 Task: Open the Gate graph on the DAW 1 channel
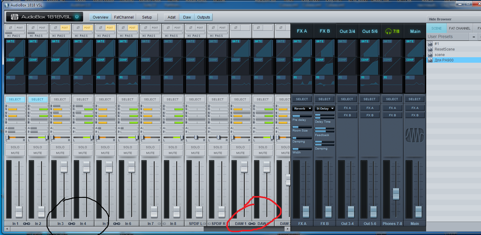click(241, 48)
